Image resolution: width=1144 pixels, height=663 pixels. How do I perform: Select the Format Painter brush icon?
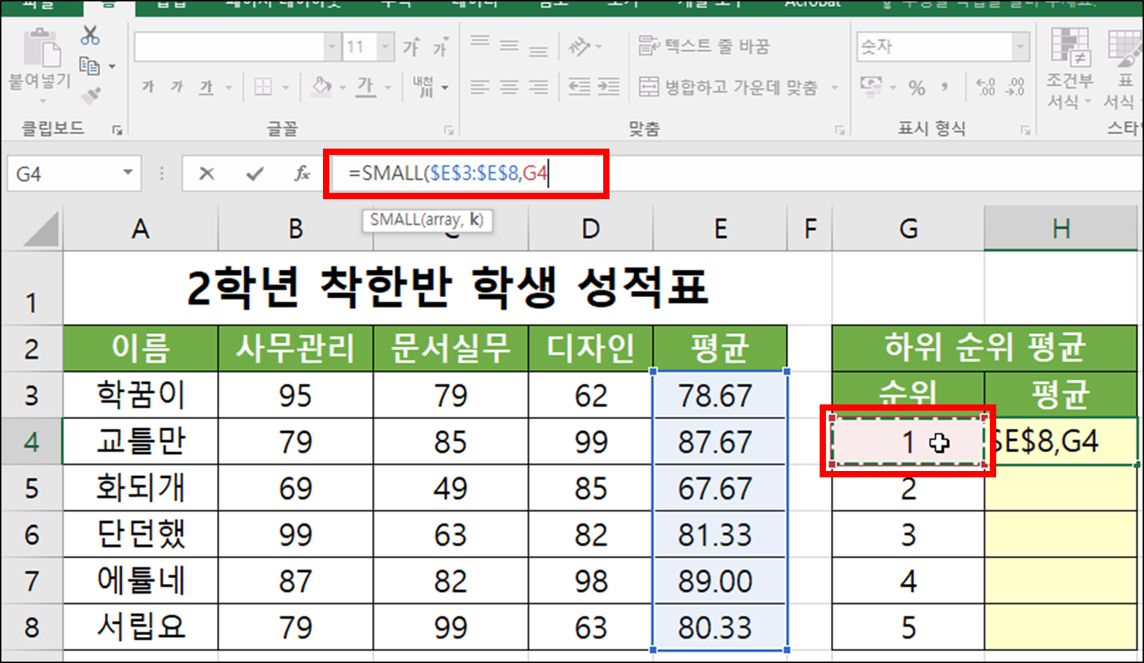pos(91,95)
